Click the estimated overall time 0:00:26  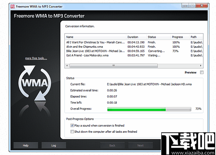[x=112, y=90]
